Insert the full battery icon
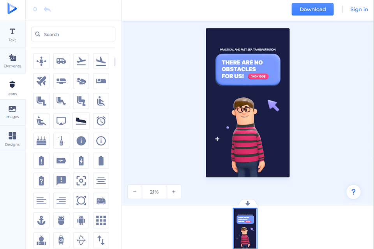374x249 pixels. point(101,161)
